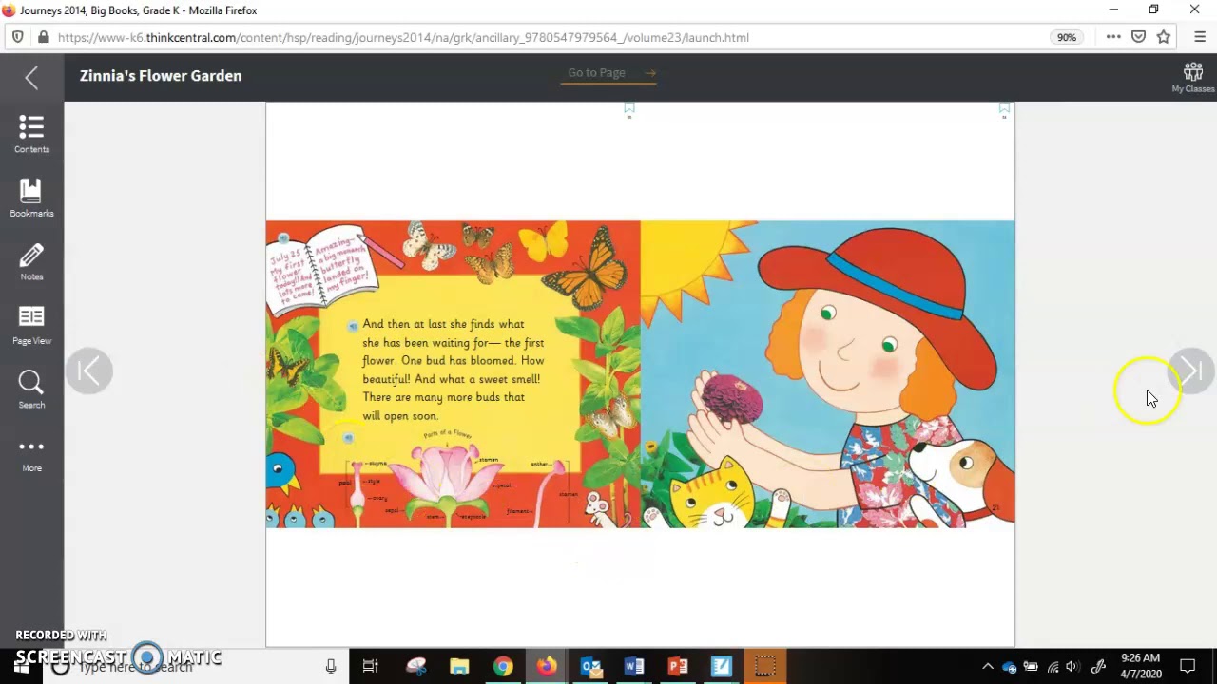1217x684 pixels.
Task: Open Google Chrome from the taskbar
Action: (503, 667)
